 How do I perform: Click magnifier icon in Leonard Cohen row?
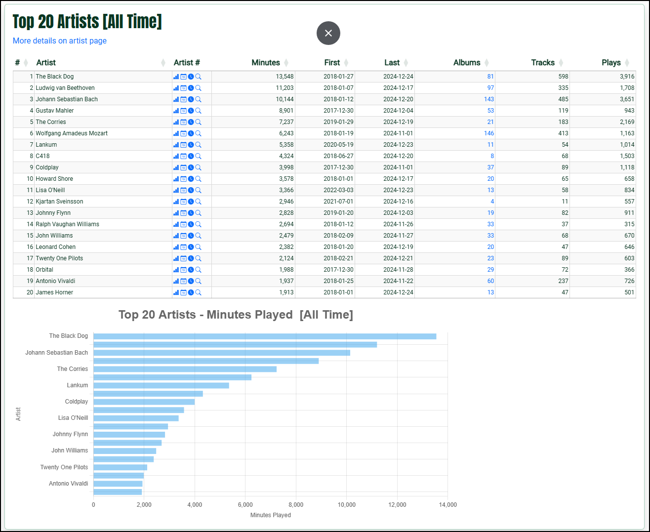pos(198,247)
